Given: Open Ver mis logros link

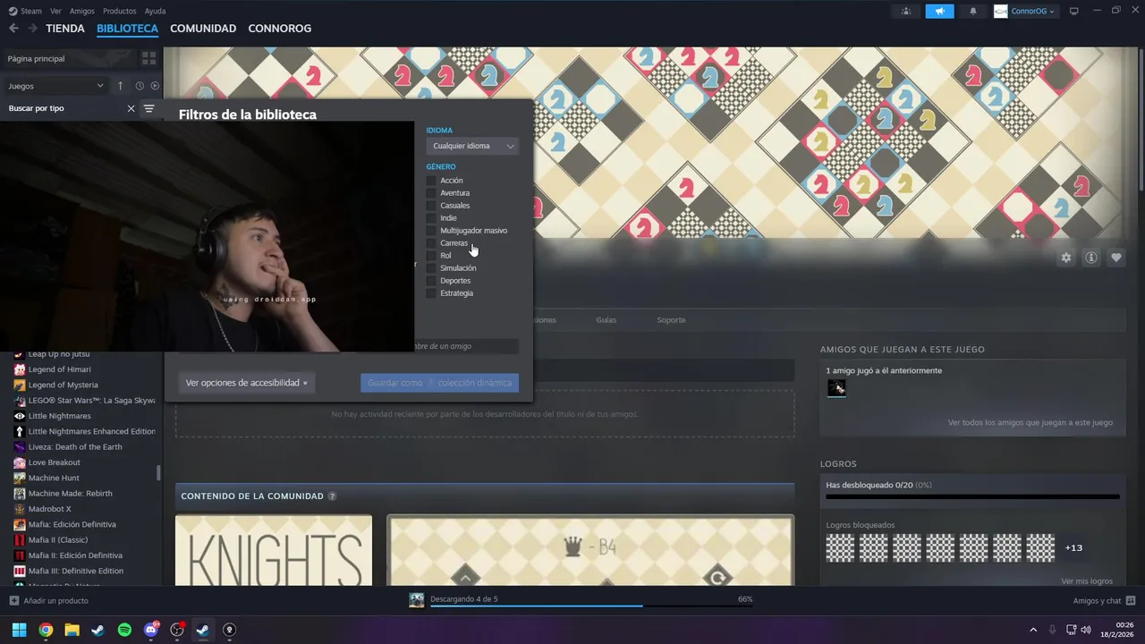Looking at the screenshot, I should [x=1087, y=581].
